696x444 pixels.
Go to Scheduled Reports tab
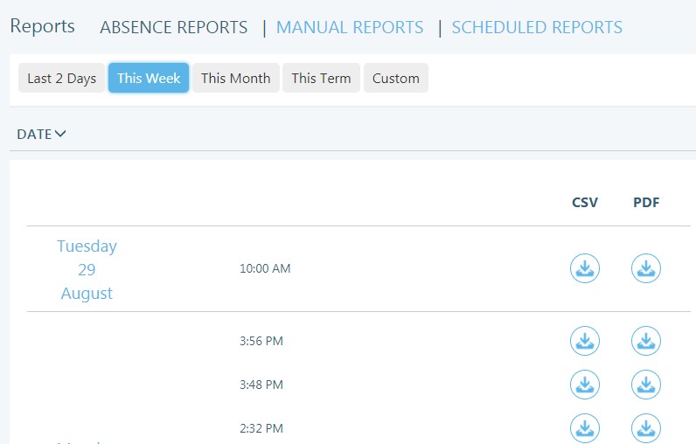[x=537, y=27]
